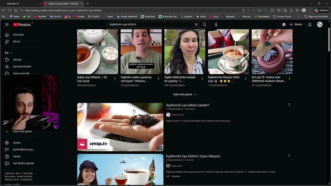Open browser profile avatar
The height and width of the screenshot is (186, 331).
[304, 10]
